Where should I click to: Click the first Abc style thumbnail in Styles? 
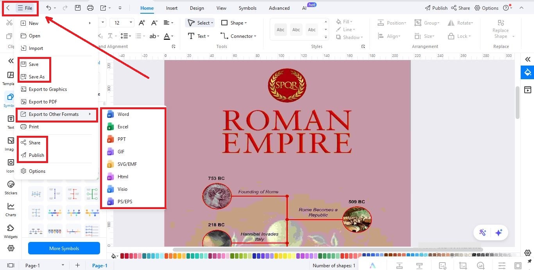click(x=281, y=30)
